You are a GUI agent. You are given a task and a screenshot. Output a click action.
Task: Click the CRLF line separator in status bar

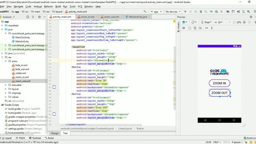pos(217,142)
